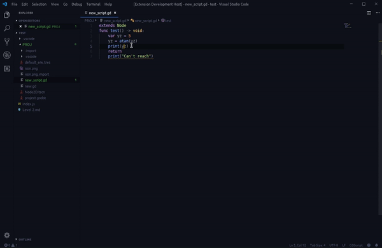Open the Source Control view icon
382x248 pixels.
[x=7, y=41]
